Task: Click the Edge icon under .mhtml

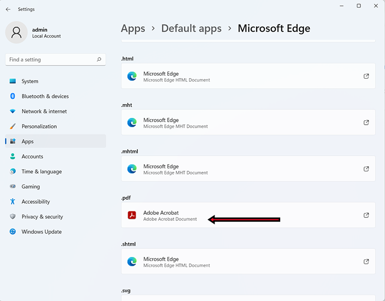Action: 132,169
